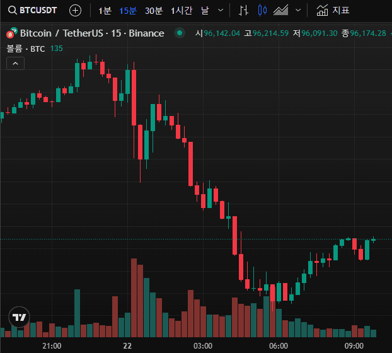This screenshot has height=353, width=392.
Task: Select the 1분 timeframe
Action: pyautogui.click(x=104, y=10)
